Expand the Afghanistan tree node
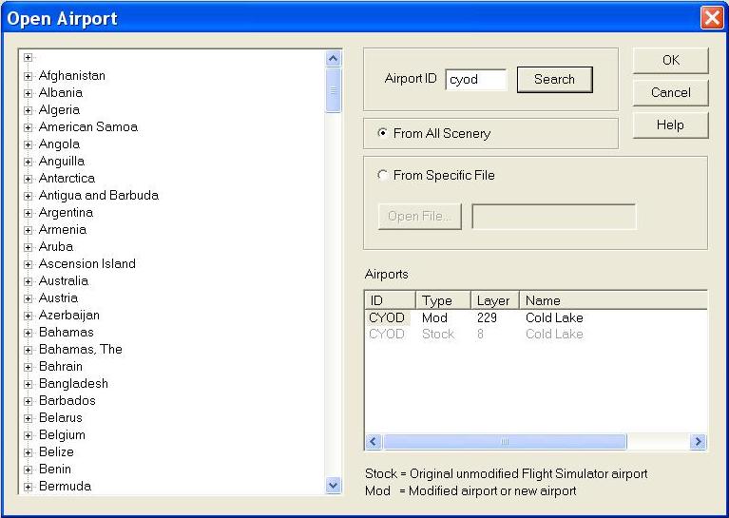The height and width of the screenshot is (518, 729). (29, 76)
